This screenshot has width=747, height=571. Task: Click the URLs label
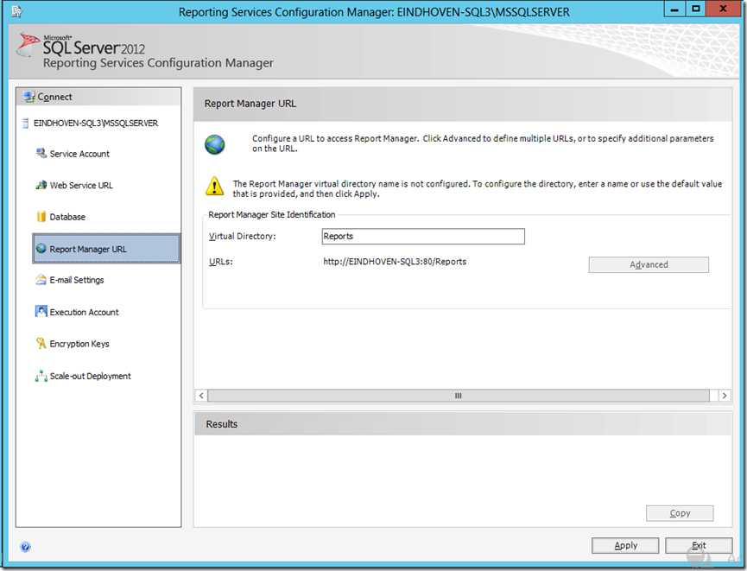(x=220, y=262)
